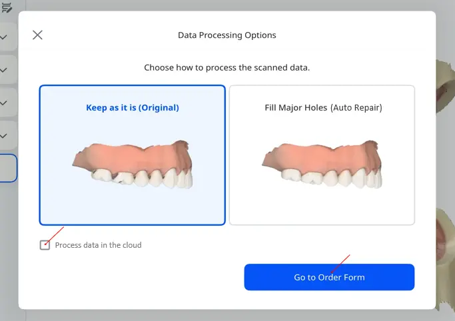Click the Data Processing Options title text
Viewport: 455px width, 321px height.
point(227,35)
